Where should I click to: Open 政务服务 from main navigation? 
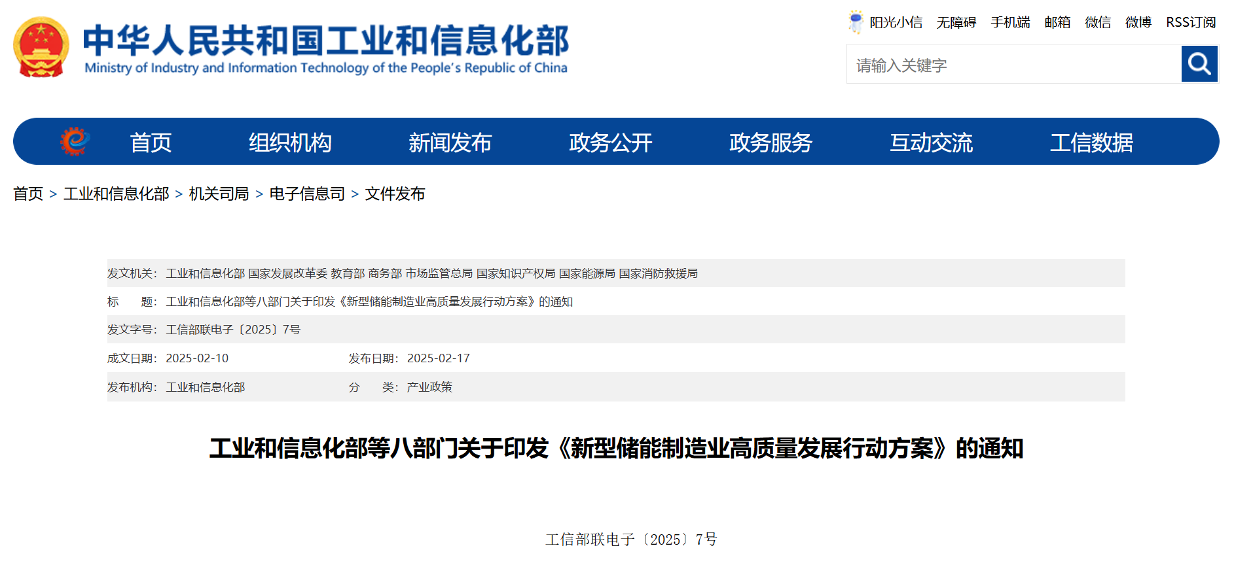771,143
